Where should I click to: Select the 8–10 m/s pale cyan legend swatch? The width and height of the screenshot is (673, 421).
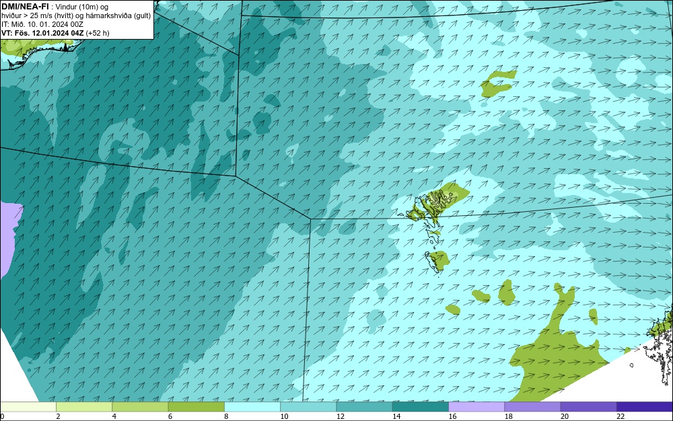pos(252,406)
